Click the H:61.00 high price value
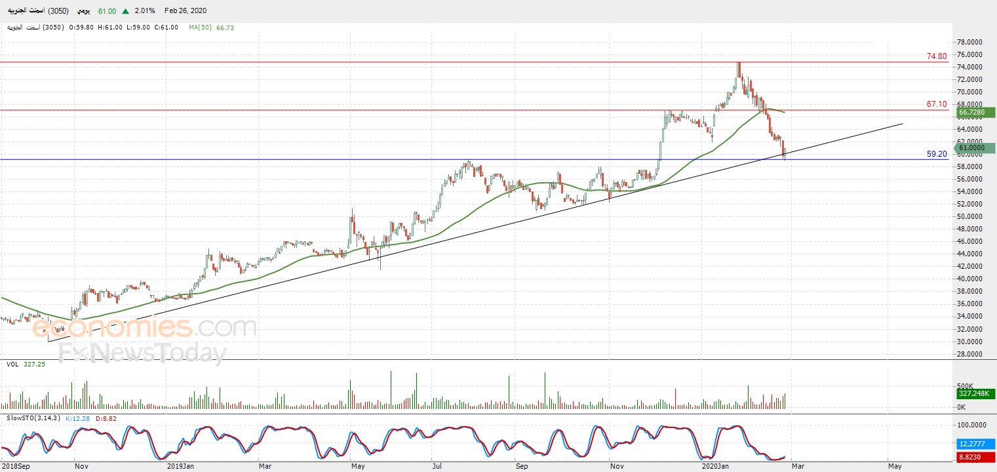The image size is (997, 472). 110,28
